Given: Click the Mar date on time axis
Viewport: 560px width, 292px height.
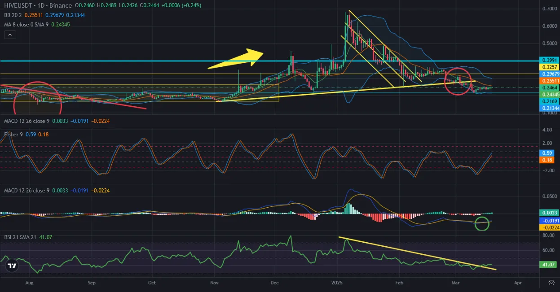Looking at the screenshot, I should pyautogui.click(x=455, y=283).
